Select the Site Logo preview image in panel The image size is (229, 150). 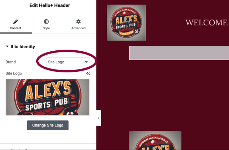(48, 97)
